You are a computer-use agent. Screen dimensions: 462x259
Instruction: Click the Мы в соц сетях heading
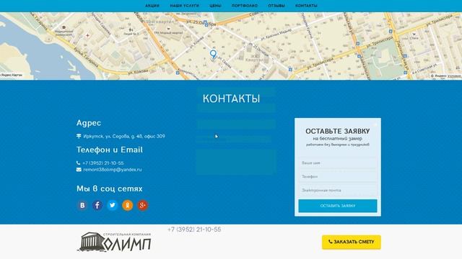tap(109, 188)
